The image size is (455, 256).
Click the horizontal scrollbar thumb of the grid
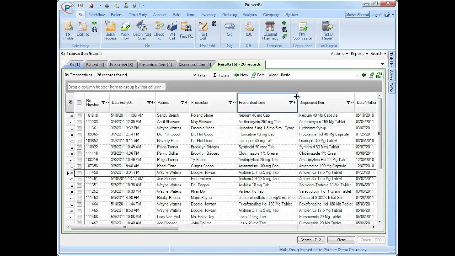click(x=124, y=227)
